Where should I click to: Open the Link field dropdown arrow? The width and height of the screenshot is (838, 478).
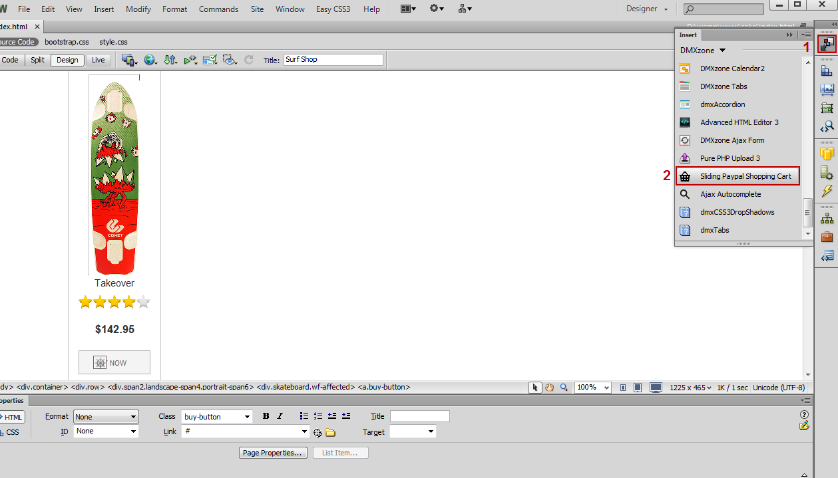tap(305, 431)
